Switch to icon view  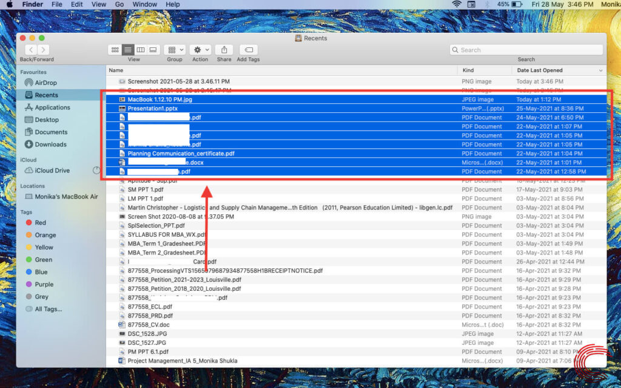pyautogui.click(x=115, y=50)
